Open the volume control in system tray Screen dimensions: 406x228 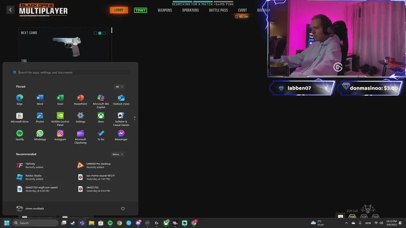point(381,223)
